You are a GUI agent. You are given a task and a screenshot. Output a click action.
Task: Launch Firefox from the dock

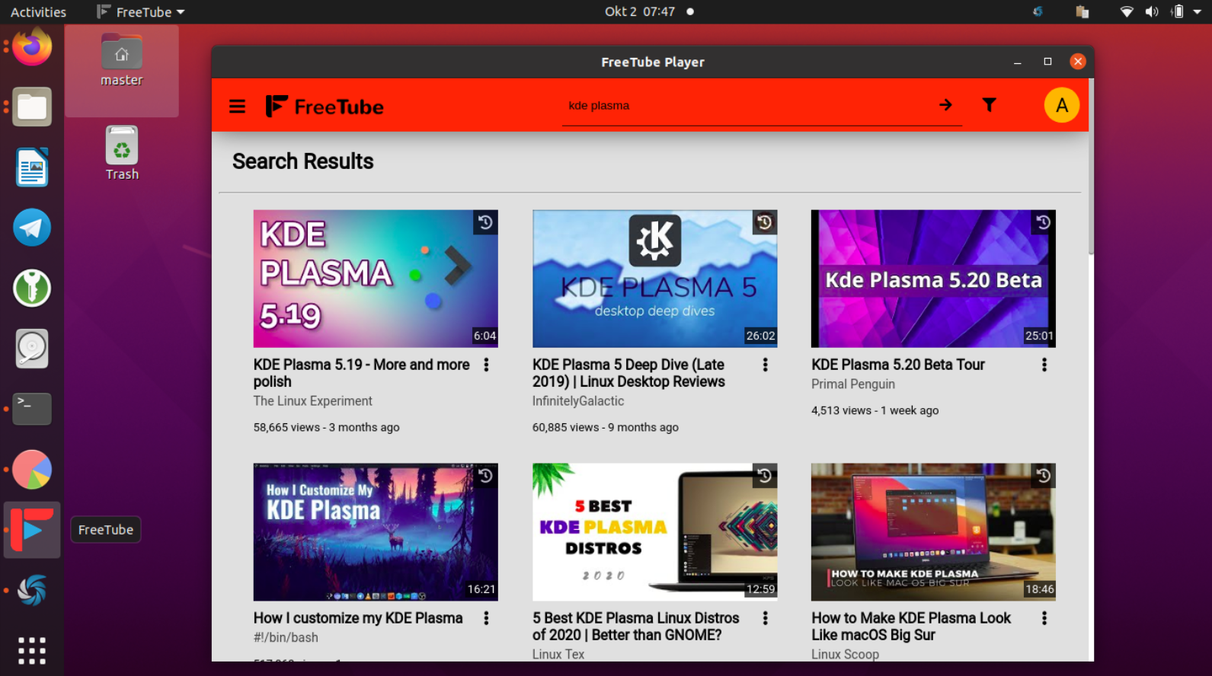pos(32,46)
